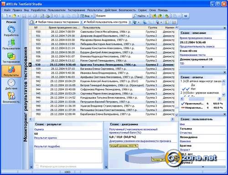228x175 pixels.
Task: Select row 942 Кошкин Алексей Анатольевич
Action: pos(103,81)
